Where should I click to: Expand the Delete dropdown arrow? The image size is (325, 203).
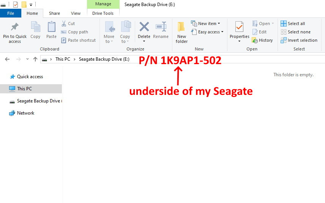[144, 41]
